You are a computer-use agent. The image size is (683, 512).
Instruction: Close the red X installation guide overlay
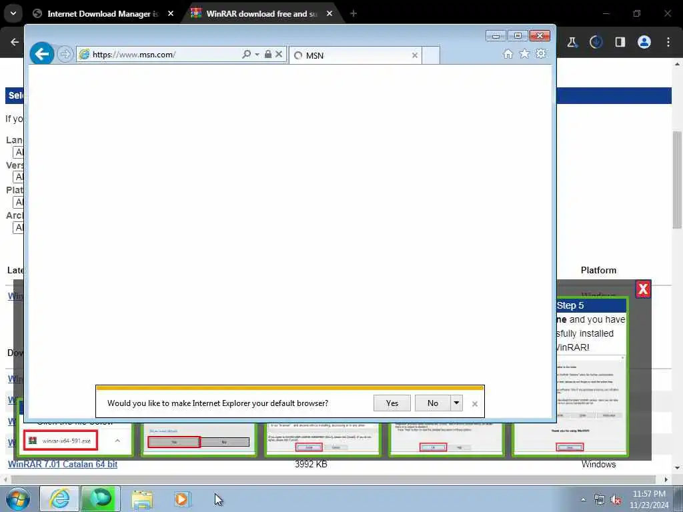(x=643, y=289)
